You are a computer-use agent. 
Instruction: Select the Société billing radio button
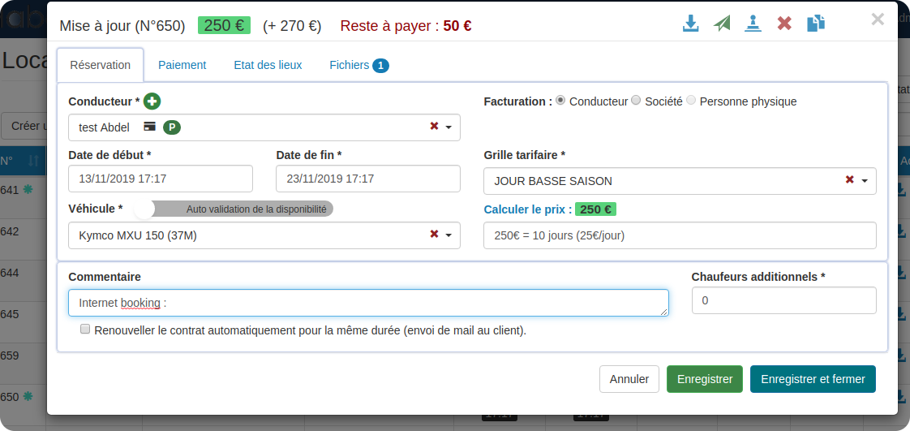[x=636, y=101]
